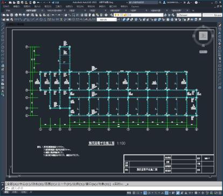Open the linetype ByLayer dropdown
Image resolution: width=223 pixels, height=196 pixels.
pos(212,15)
